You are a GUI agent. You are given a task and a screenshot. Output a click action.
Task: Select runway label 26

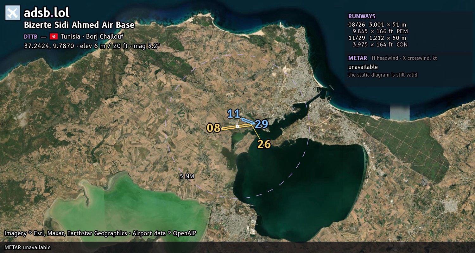coord(264,144)
